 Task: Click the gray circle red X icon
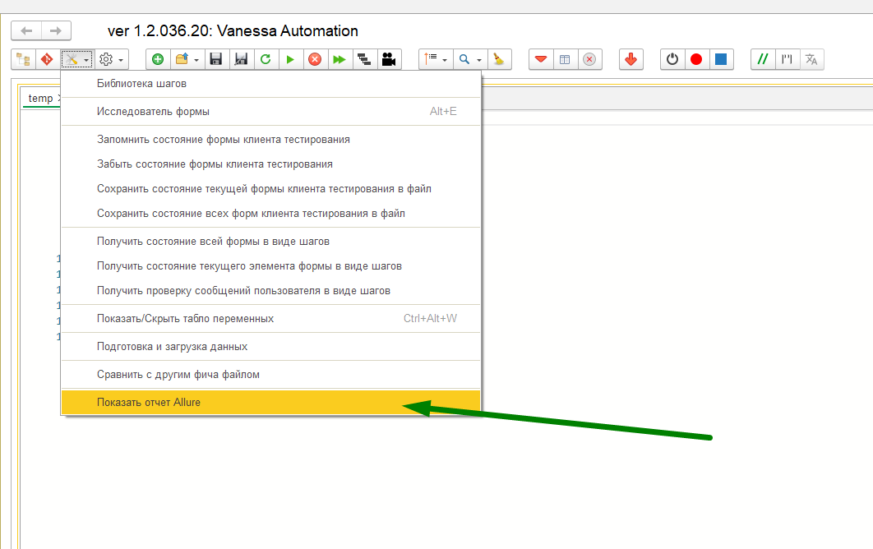point(589,59)
